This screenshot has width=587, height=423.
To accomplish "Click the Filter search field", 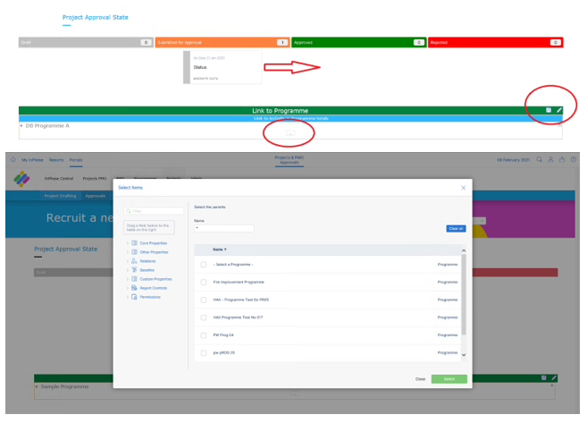I will (x=154, y=211).
